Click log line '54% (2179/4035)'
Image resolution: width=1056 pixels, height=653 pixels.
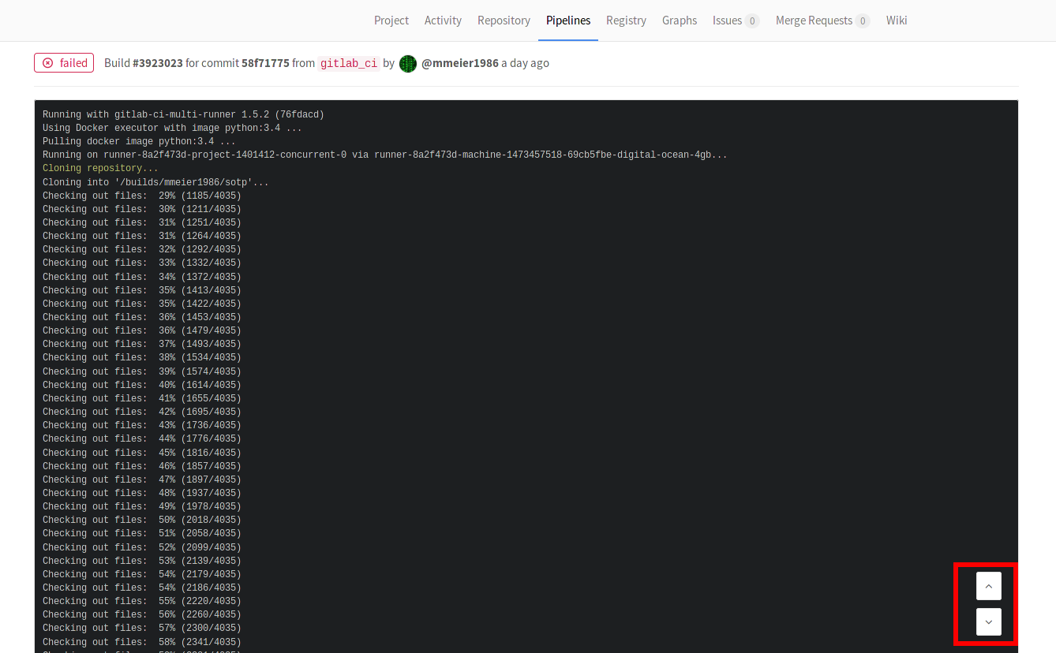click(142, 574)
